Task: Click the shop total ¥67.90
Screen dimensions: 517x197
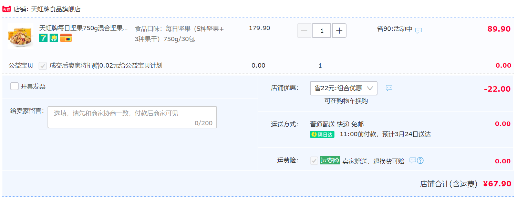Action: click(497, 184)
